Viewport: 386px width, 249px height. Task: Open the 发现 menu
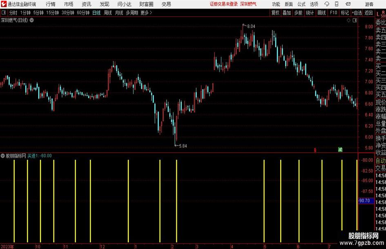[105, 4]
